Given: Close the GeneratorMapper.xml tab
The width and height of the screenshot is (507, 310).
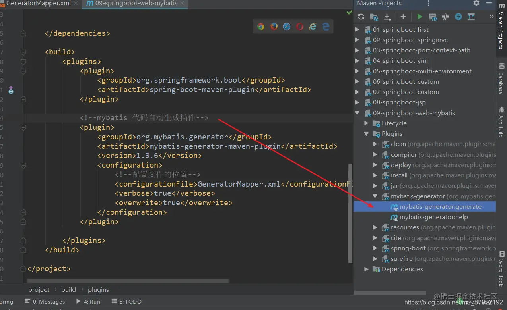Looking at the screenshot, I should [76, 3].
